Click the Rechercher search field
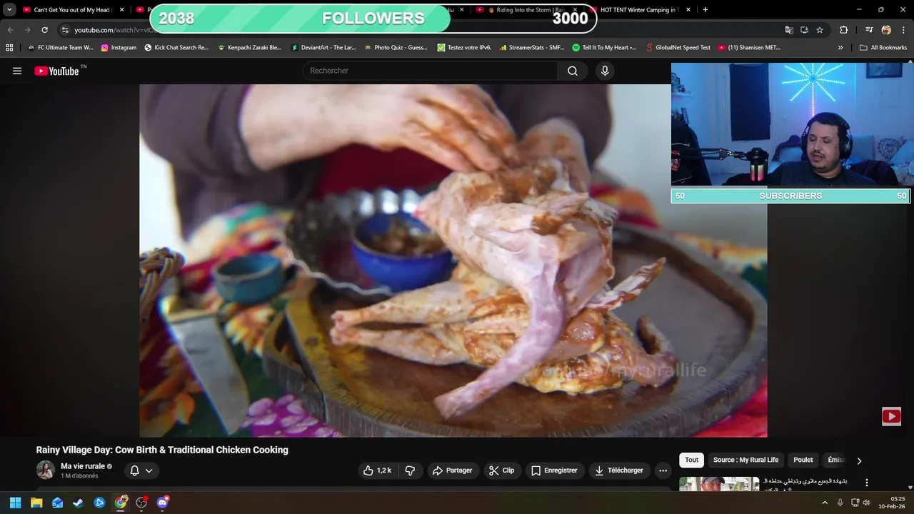914x514 pixels. coord(430,71)
